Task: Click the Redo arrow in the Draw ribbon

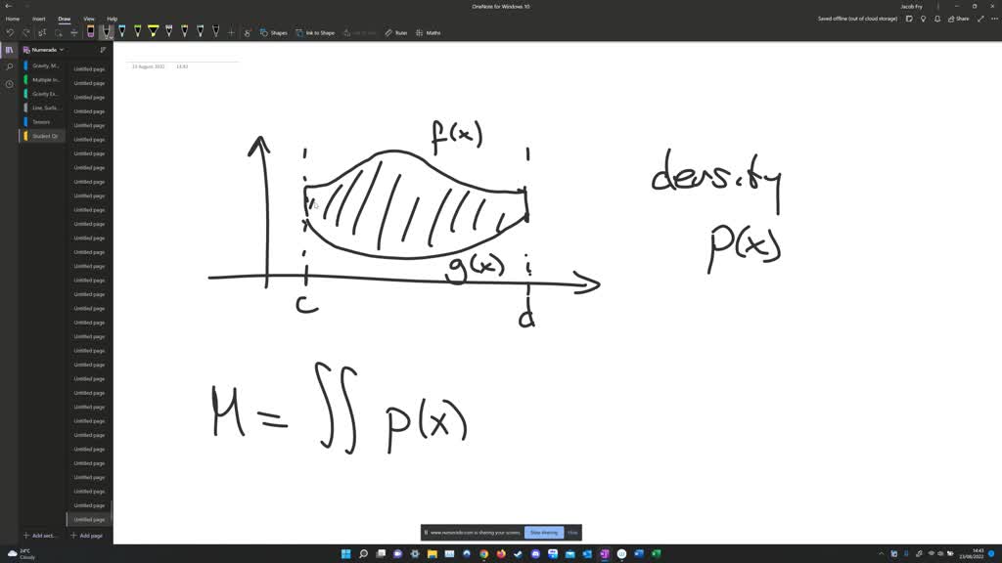Action: [x=26, y=32]
